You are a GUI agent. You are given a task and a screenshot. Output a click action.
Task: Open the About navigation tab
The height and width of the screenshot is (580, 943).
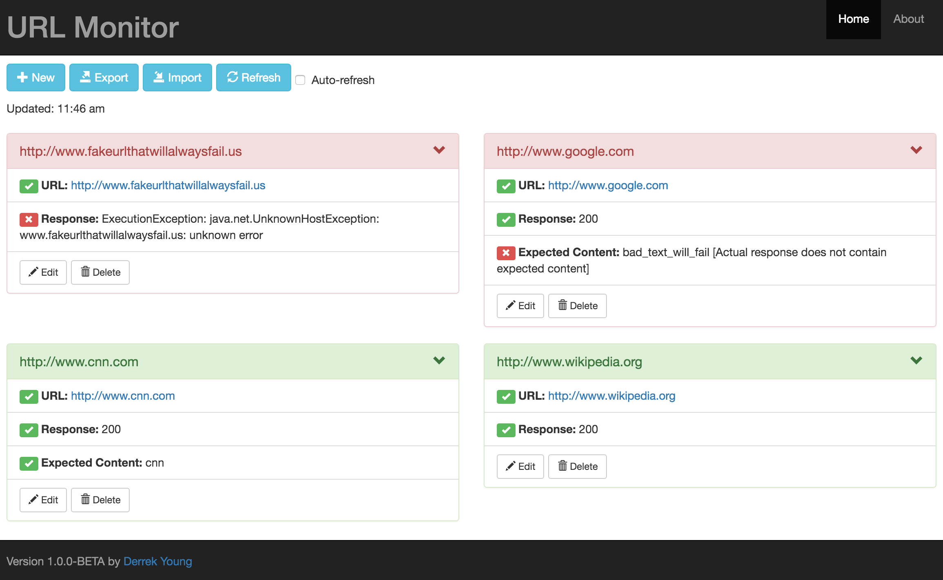click(908, 19)
